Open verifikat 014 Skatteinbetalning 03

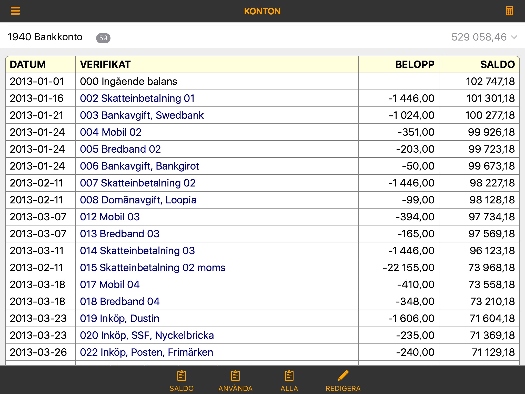[x=137, y=251]
